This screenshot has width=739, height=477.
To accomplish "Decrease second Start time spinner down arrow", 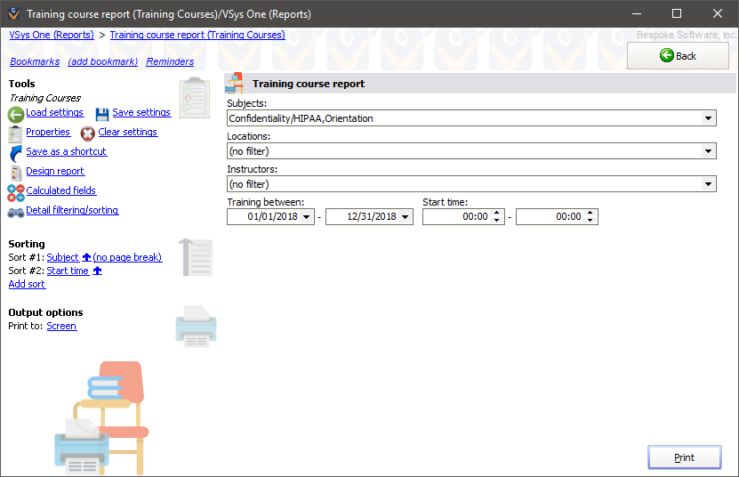I will (x=590, y=221).
